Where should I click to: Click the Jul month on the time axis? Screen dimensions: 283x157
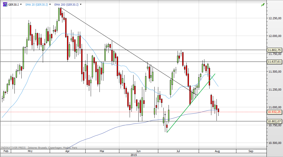(178, 151)
